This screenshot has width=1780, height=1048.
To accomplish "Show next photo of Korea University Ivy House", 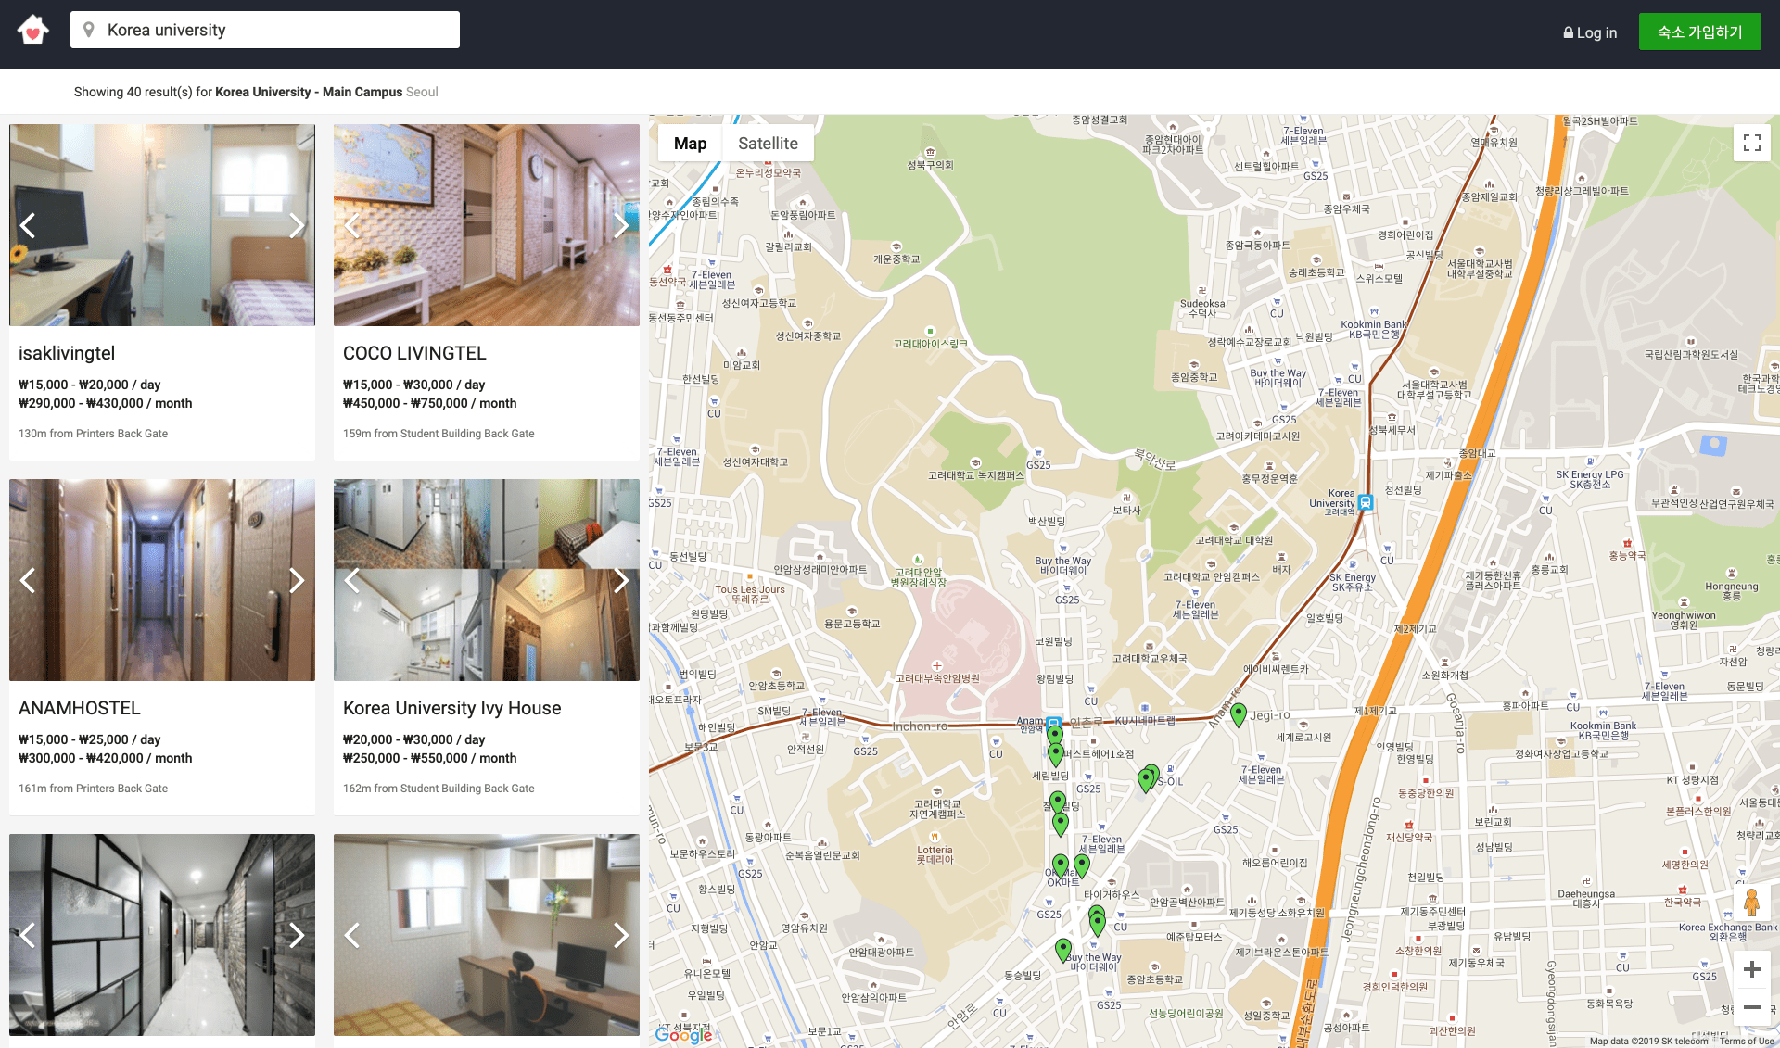I will (x=621, y=580).
